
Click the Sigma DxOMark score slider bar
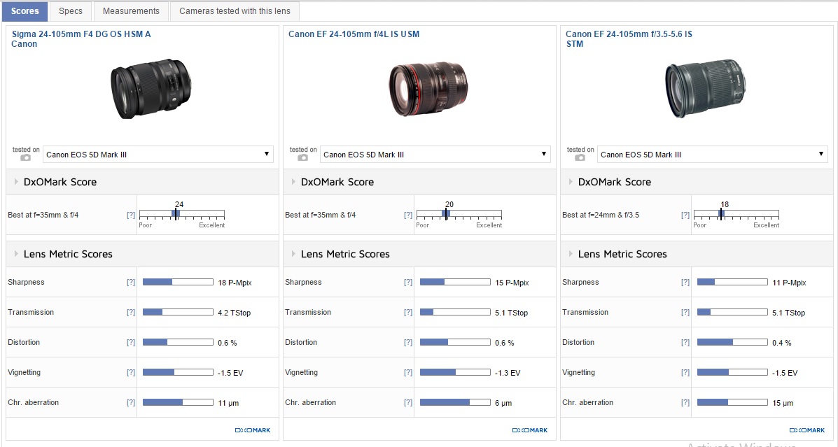pyautogui.click(x=181, y=214)
